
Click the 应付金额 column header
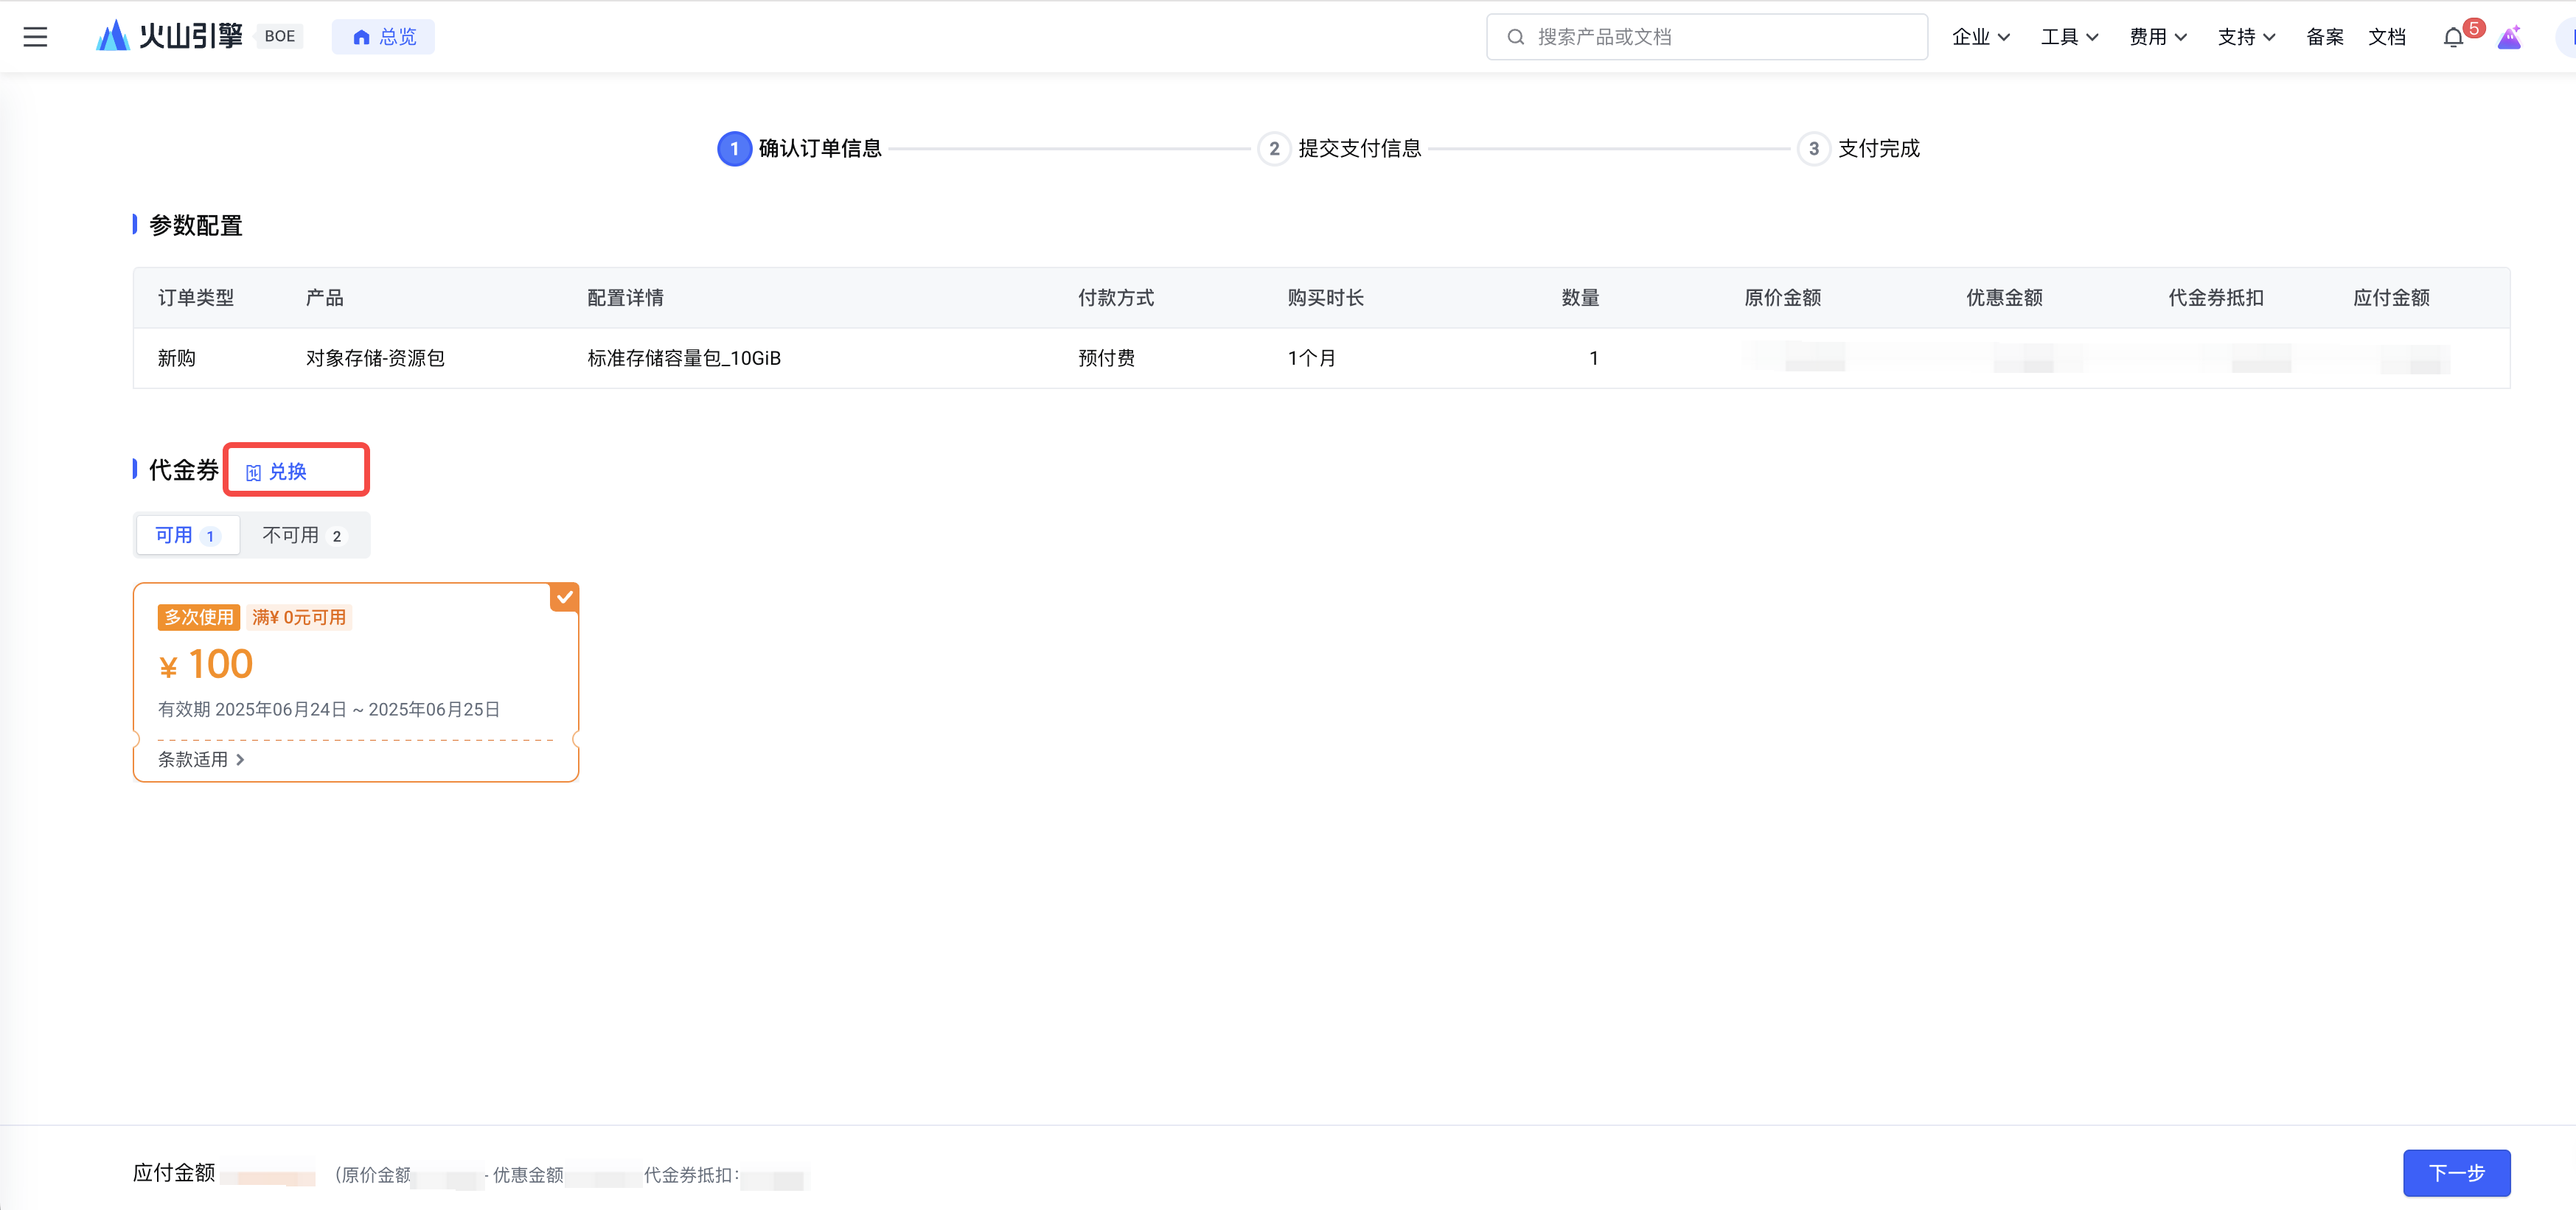pos(2391,298)
